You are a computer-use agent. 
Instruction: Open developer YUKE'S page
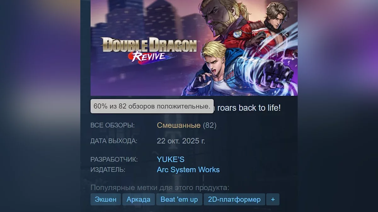(x=170, y=160)
